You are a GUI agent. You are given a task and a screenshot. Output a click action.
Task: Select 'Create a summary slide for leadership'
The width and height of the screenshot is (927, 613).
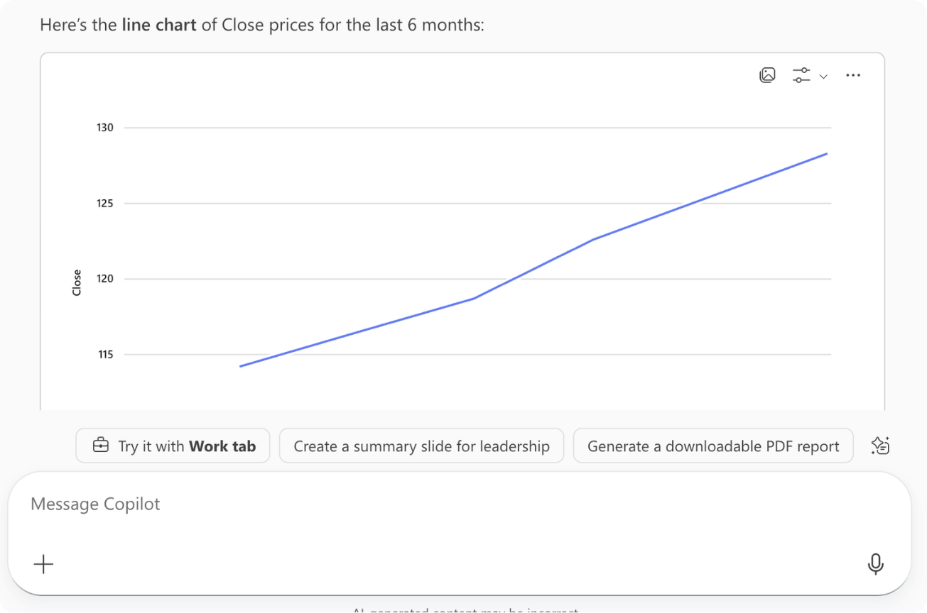click(421, 446)
